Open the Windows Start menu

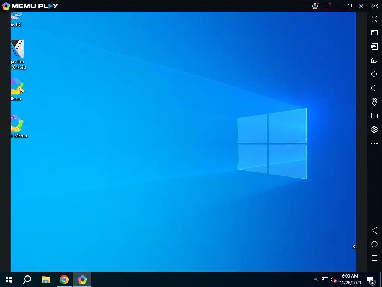[x=9, y=280]
